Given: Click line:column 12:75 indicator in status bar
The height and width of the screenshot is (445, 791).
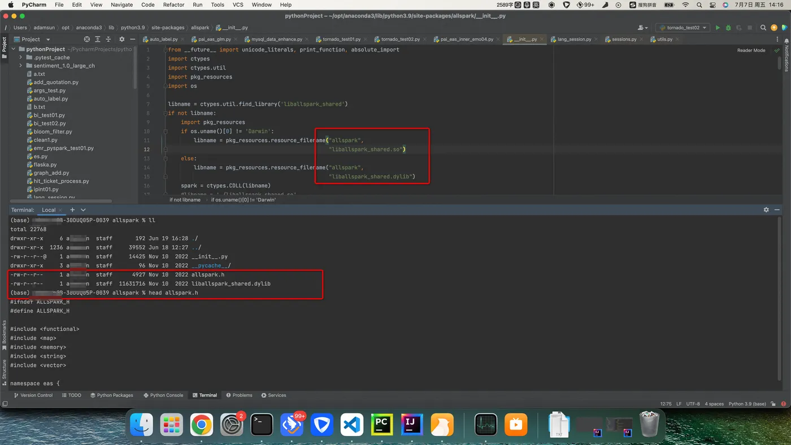Looking at the screenshot, I should [x=666, y=404].
